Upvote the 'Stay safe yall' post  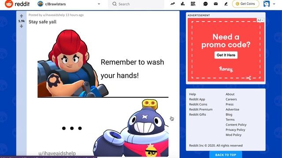coord(22,16)
